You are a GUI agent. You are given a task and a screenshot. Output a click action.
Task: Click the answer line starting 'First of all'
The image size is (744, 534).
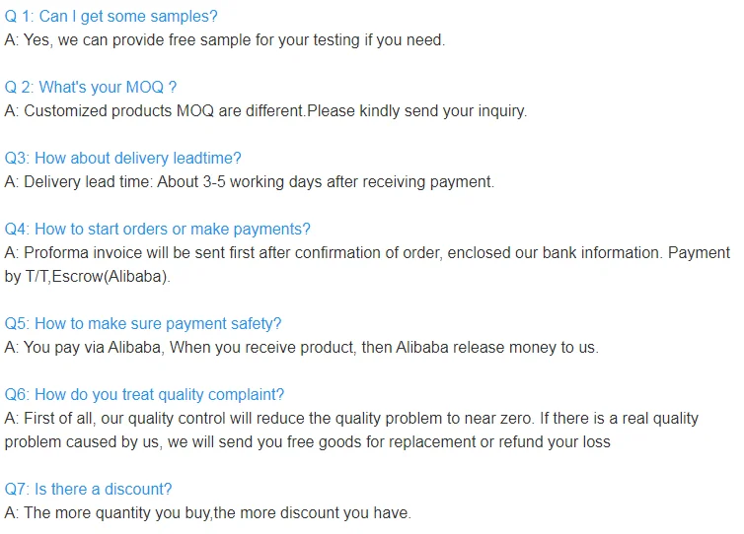tap(351, 419)
